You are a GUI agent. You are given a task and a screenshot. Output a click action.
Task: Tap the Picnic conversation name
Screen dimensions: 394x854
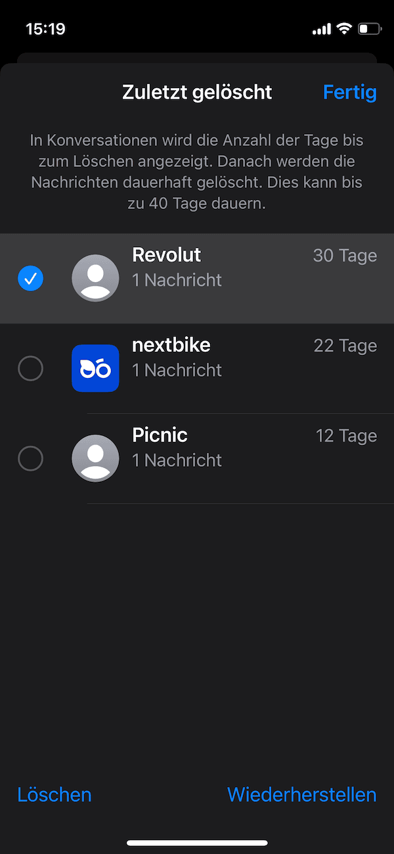(160, 435)
